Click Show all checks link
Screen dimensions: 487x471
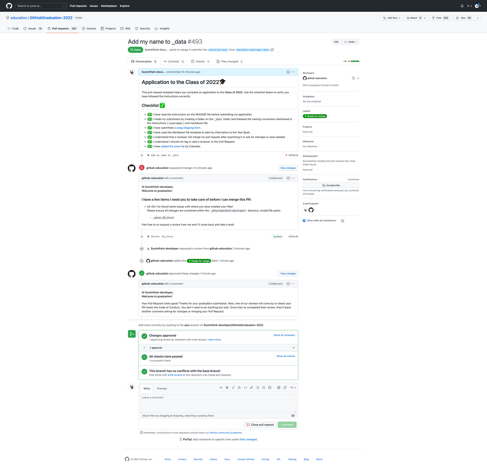(x=286, y=356)
